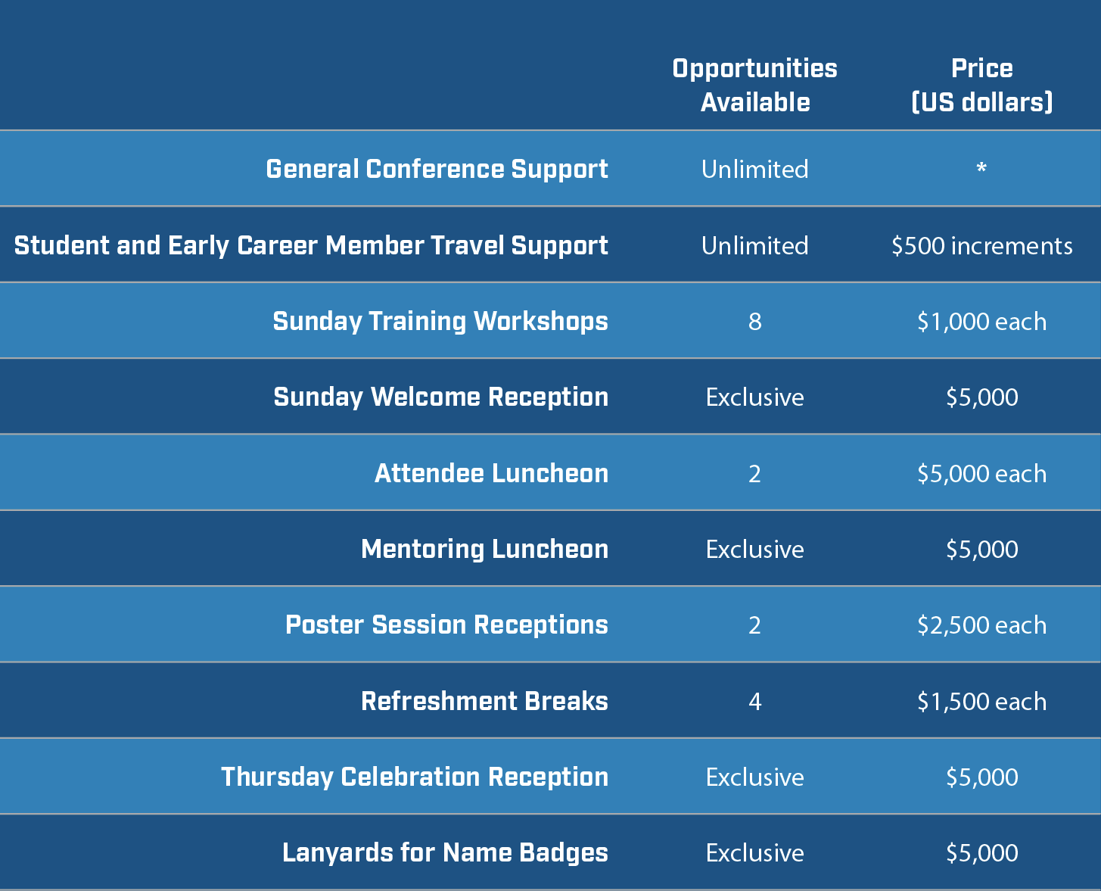Click the Price (US dollars) column header
Image resolution: width=1101 pixels, height=891 pixels.
tap(982, 85)
